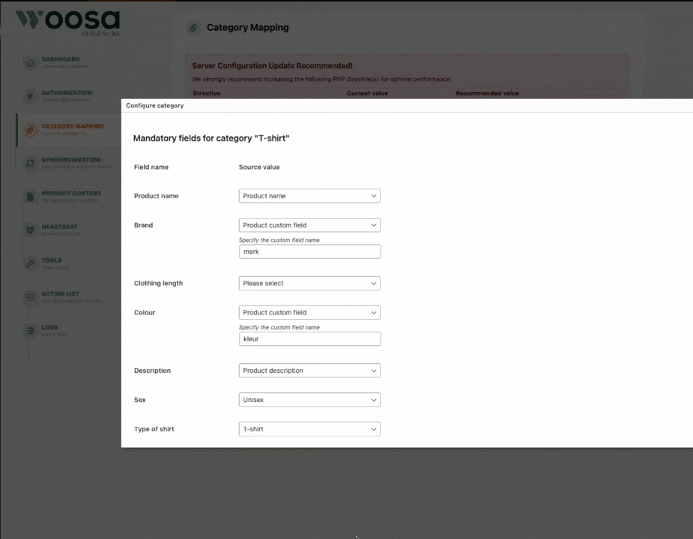Click the Colour custom field input 'kleur'
Viewport: 693px width, 539px height.
pyautogui.click(x=309, y=339)
